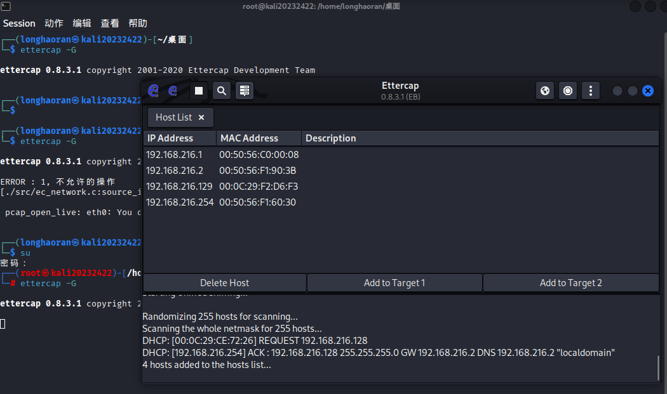Viewport: 667px width, 394px height.
Task: Close the Host List tab
Action: (x=201, y=117)
